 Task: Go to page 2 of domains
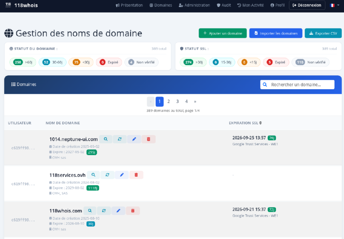coord(169,102)
